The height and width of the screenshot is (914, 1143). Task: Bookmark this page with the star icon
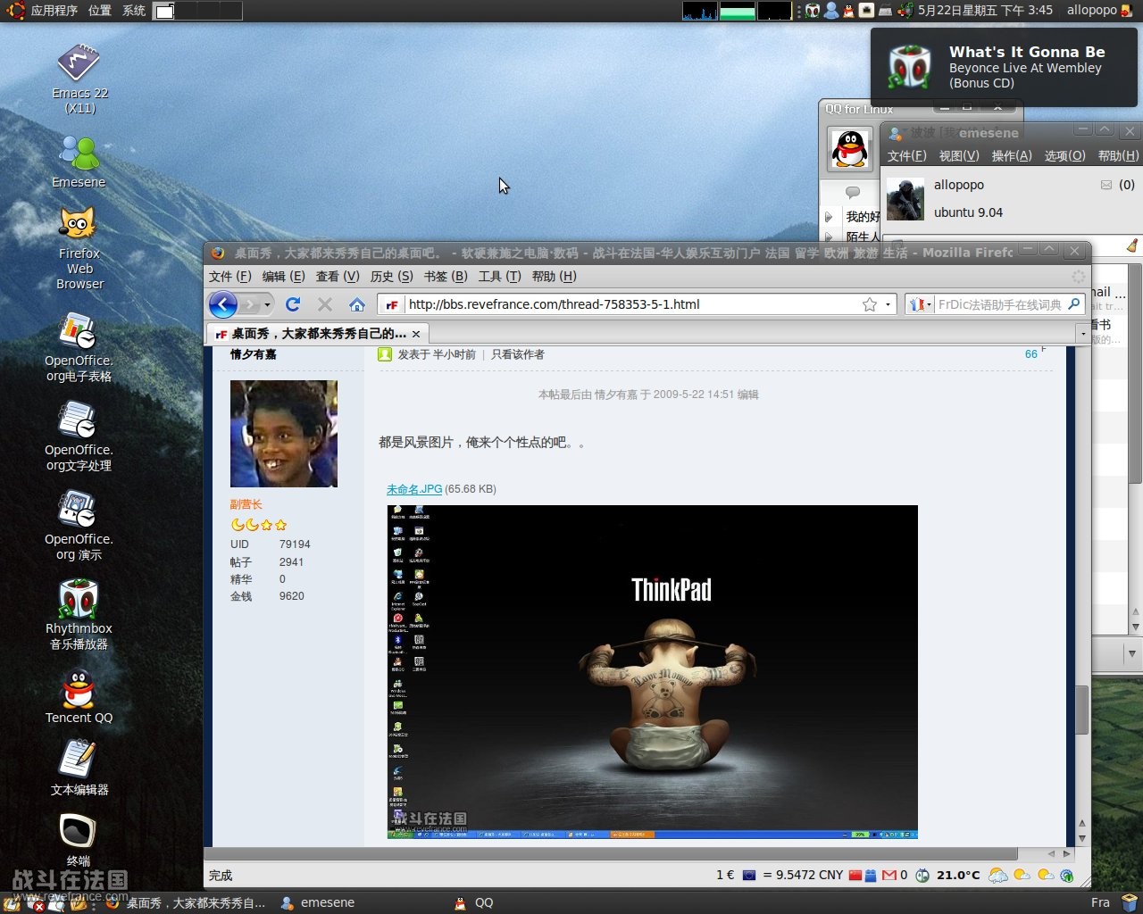[869, 304]
